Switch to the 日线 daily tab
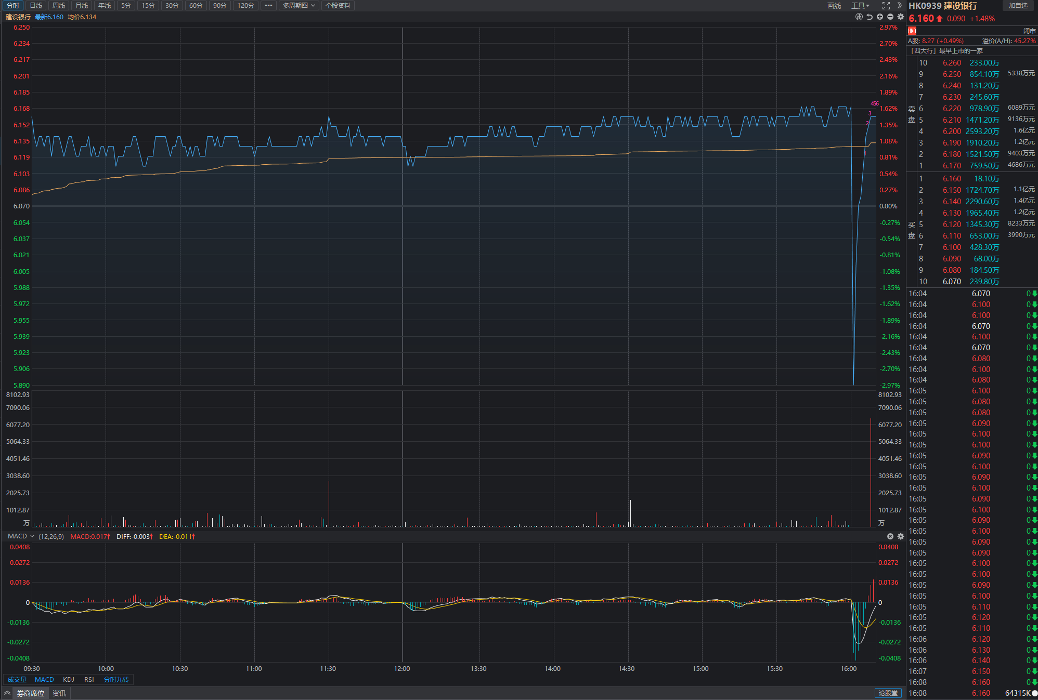1038x700 pixels. point(36,6)
